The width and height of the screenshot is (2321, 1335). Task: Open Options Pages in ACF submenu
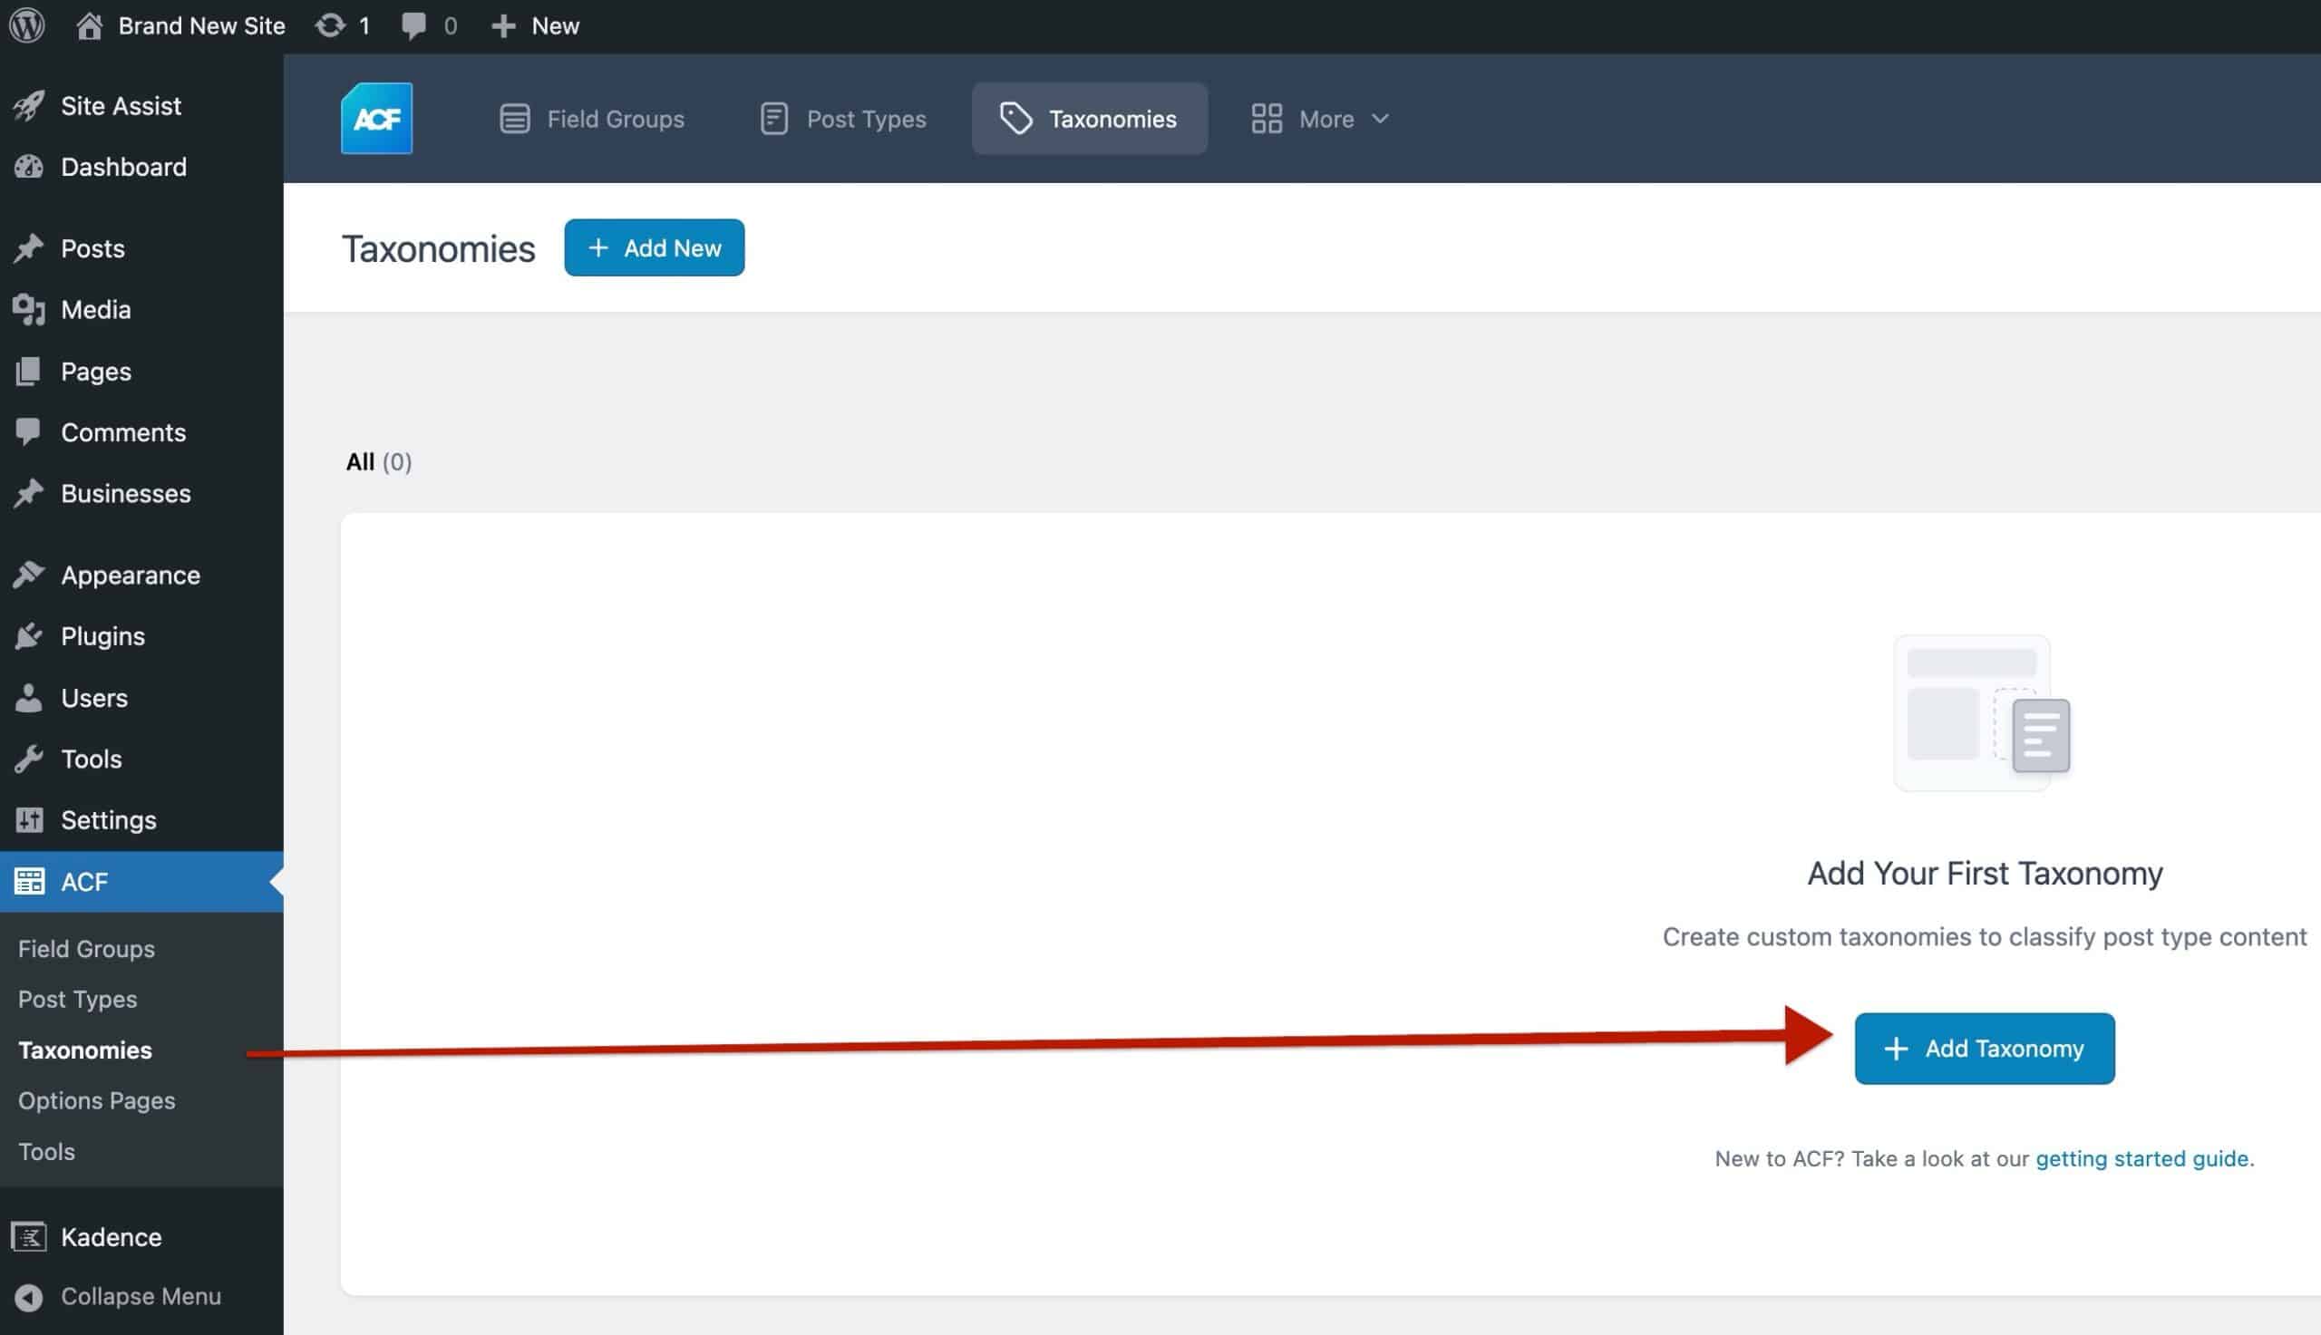(96, 1100)
